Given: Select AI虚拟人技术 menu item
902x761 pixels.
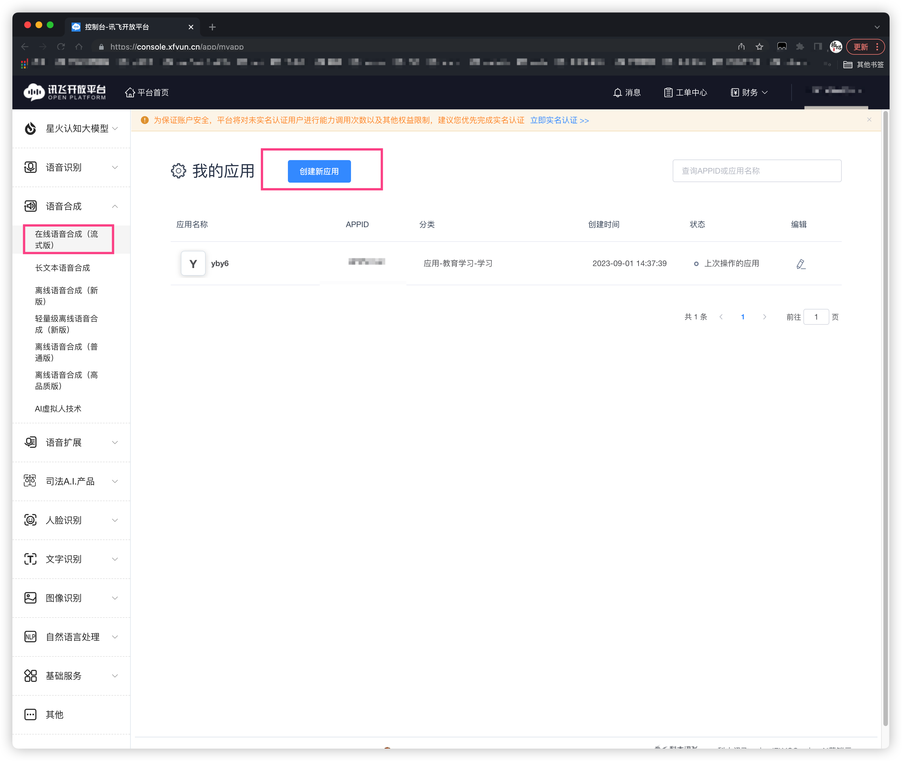Looking at the screenshot, I should pyautogui.click(x=58, y=408).
